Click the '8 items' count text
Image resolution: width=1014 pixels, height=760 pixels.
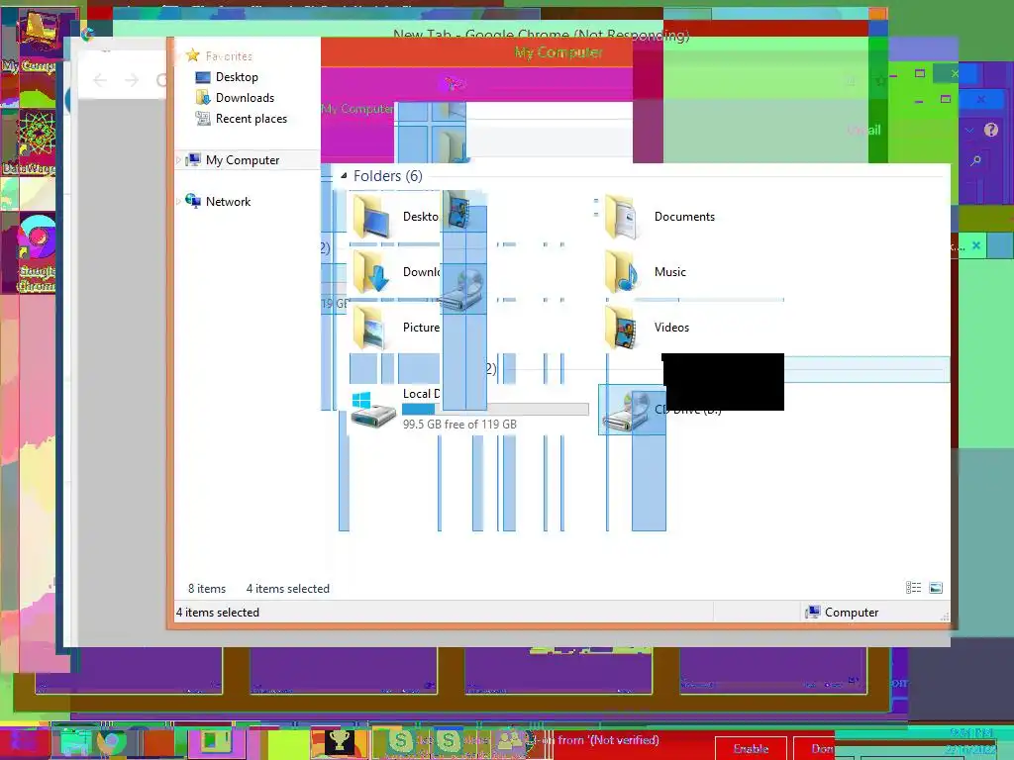[207, 589]
